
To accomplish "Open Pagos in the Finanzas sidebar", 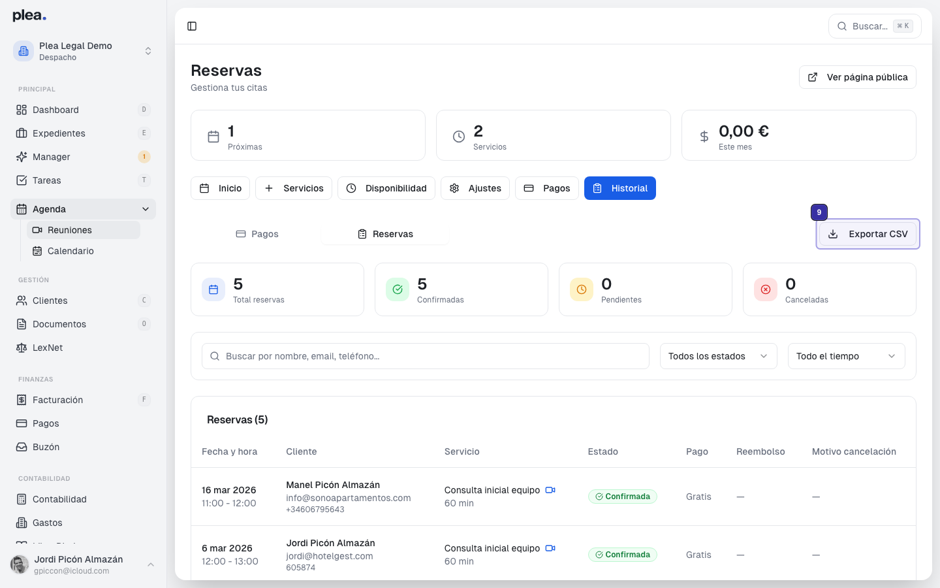I will click(x=83, y=423).
